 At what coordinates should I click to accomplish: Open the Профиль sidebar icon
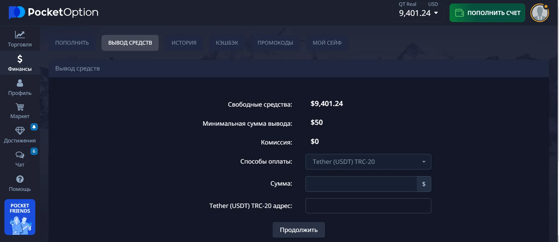pyautogui.click(x=20, y=83)
